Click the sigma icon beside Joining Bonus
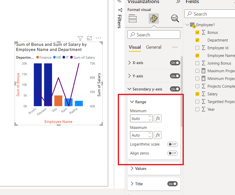The height and width of the screenshot is (195, 235). coord(204,63)
